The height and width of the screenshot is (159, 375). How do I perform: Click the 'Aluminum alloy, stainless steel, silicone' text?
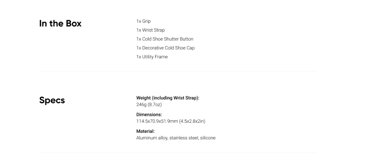coord(176,138)
